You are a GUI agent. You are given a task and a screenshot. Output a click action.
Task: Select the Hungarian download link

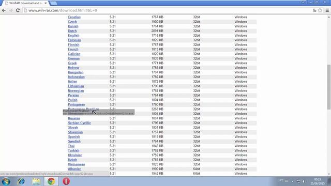(x=76, y=72)
